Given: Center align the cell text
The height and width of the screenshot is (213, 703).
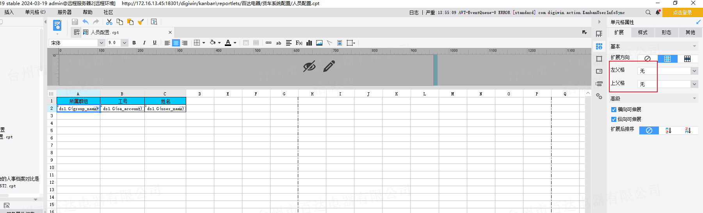Looking at the screenshot, I should coord(176,43).
